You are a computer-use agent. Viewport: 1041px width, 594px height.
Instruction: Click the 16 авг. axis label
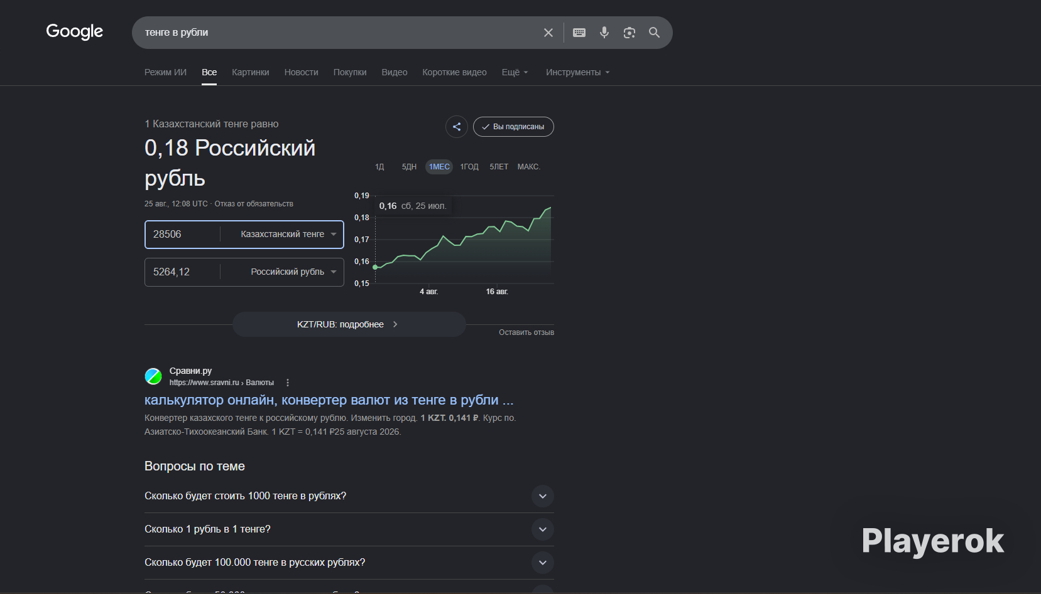click(x=497, y=292)
